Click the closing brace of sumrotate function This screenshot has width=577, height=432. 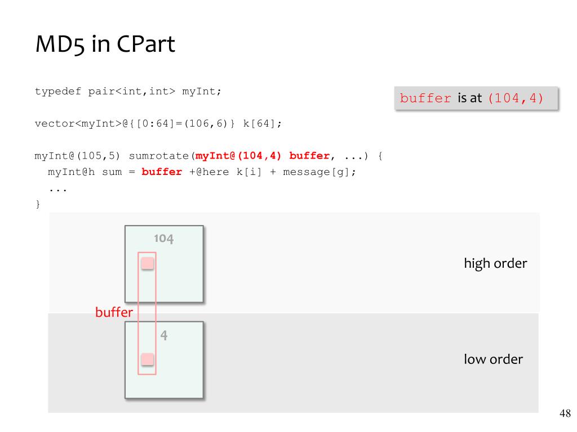tap(38, 204)
